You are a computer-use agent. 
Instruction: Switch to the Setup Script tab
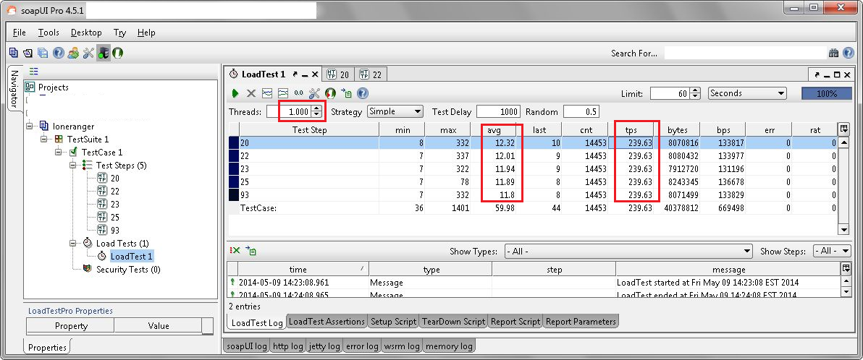pyautogui.click(x=393, y=322)
